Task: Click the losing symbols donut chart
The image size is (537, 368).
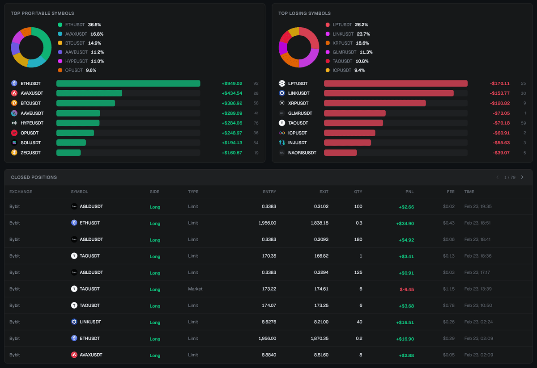Action: [x=299, y=47]
